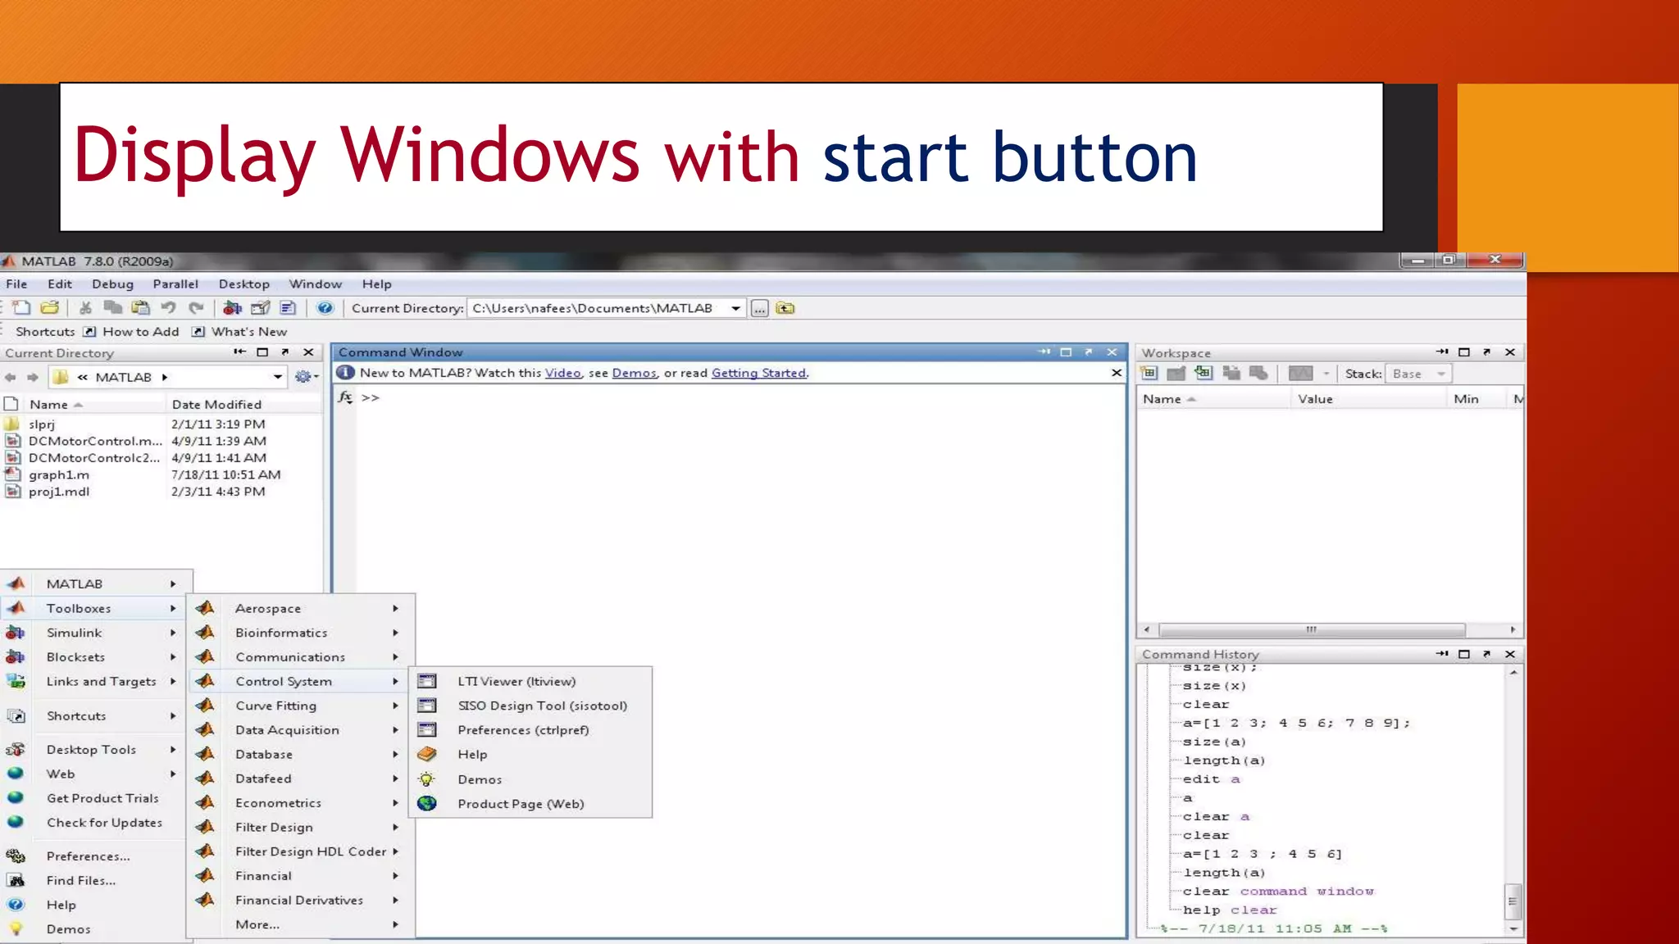Click the Getting Started link
The width and height of the screenshot is (1679, 944).
[x=758, y=373]
